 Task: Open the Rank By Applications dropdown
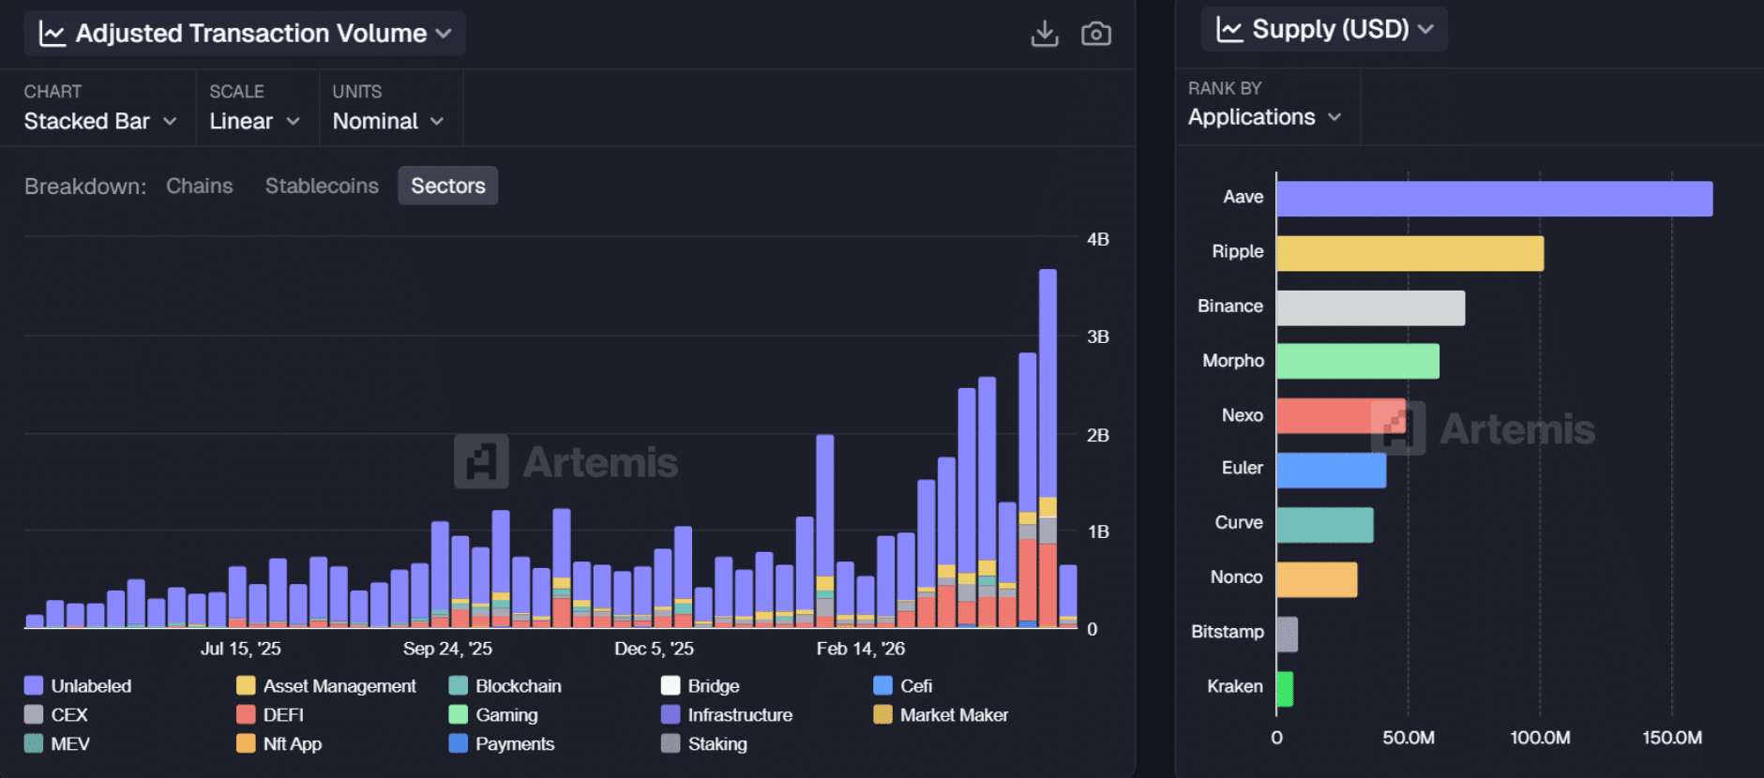(1264, 117)
